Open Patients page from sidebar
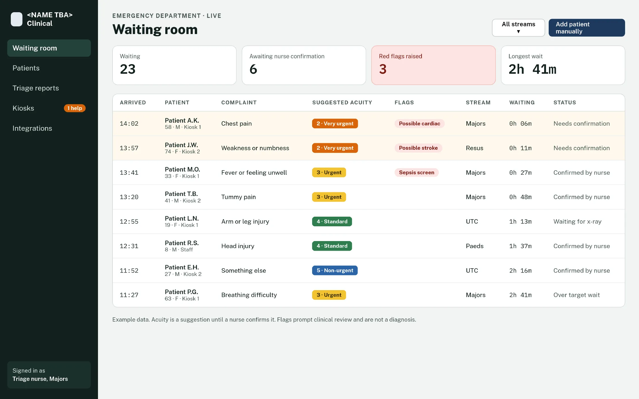Image resolution: width=639 pixels, height=399 pixels. coord(49,68)
